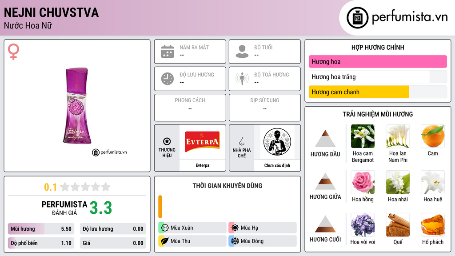Click the Dịp sử dụng panel
Screen dimensions: 455x256
point(265,108)
